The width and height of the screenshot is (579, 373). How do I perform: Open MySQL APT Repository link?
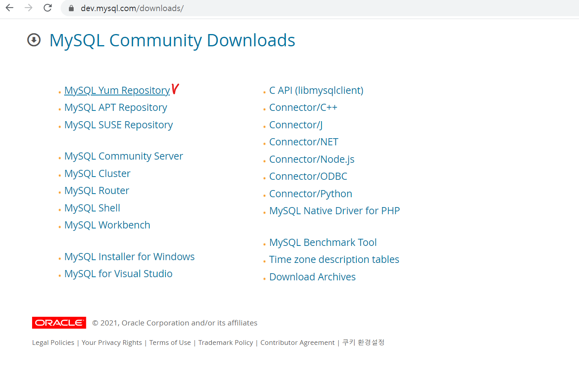pyautogui.click(x=116, y=107)
